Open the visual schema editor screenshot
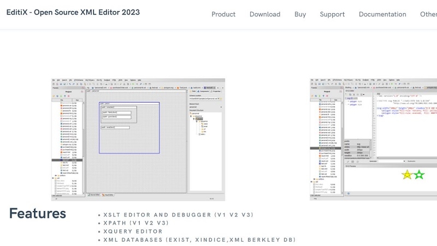Screen dimensions: 437x246 click(138, 139)
